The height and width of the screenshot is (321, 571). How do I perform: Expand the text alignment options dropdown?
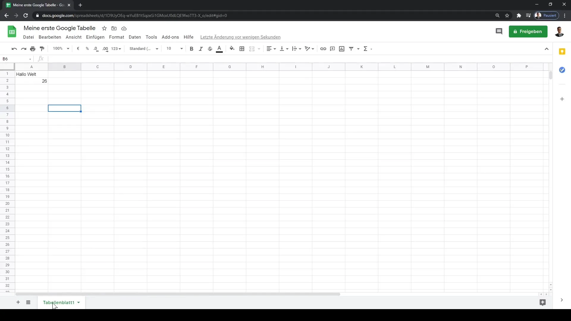coord(273,49)
